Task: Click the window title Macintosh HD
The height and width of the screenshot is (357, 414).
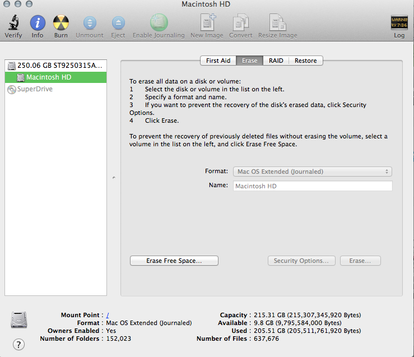Action: pyautogui.click(x=206, y=4)
